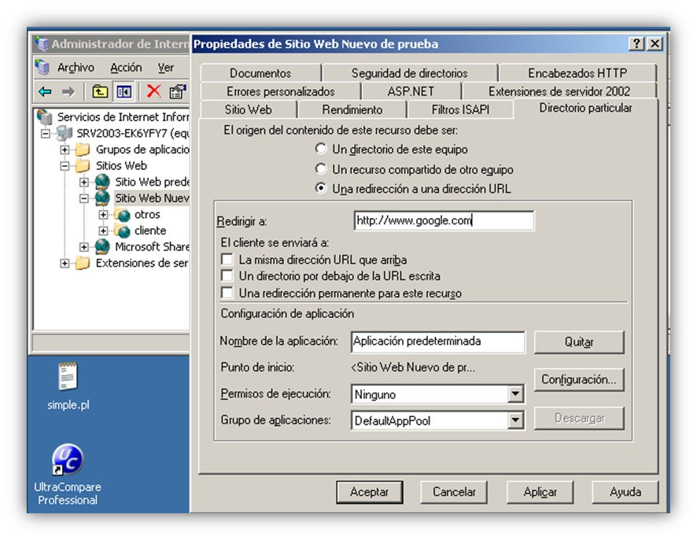Switch to the Documentos tab

[260, 73]
